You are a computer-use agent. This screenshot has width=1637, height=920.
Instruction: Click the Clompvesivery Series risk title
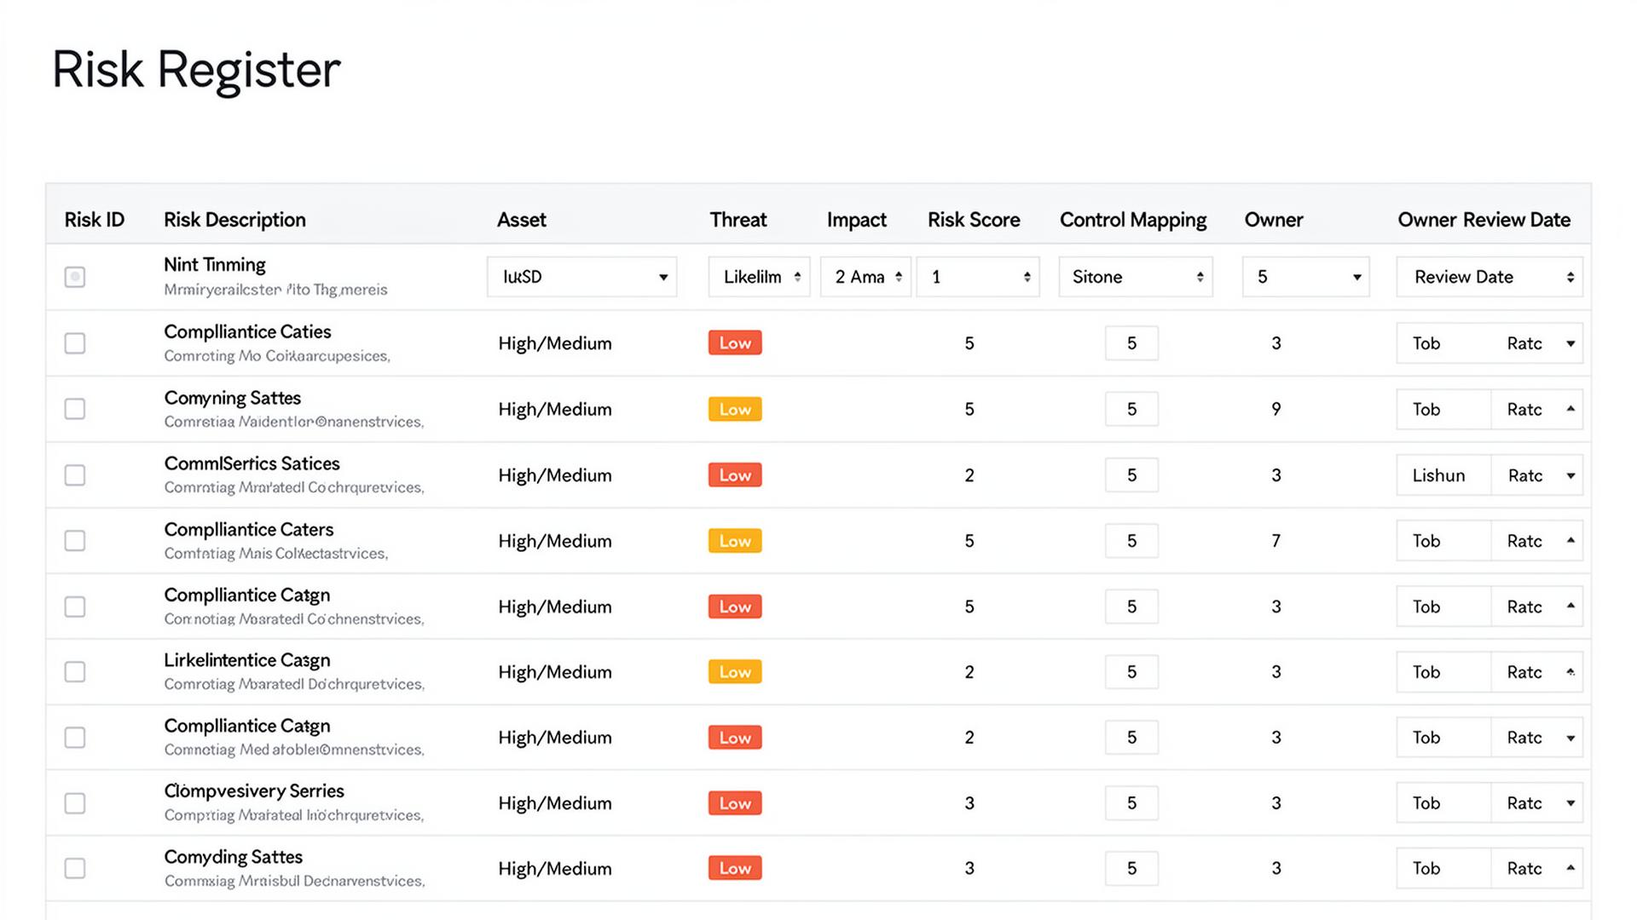pos(254,791)
